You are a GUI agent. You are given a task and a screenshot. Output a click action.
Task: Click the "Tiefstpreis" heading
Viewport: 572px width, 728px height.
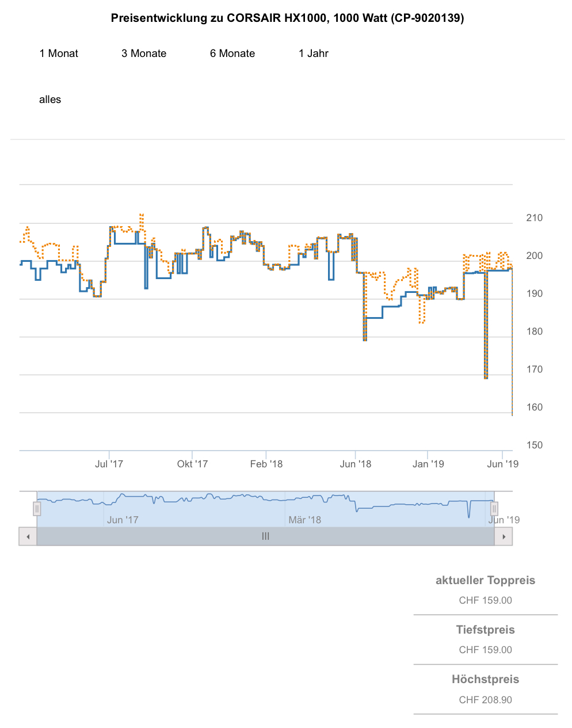point(485,630)
